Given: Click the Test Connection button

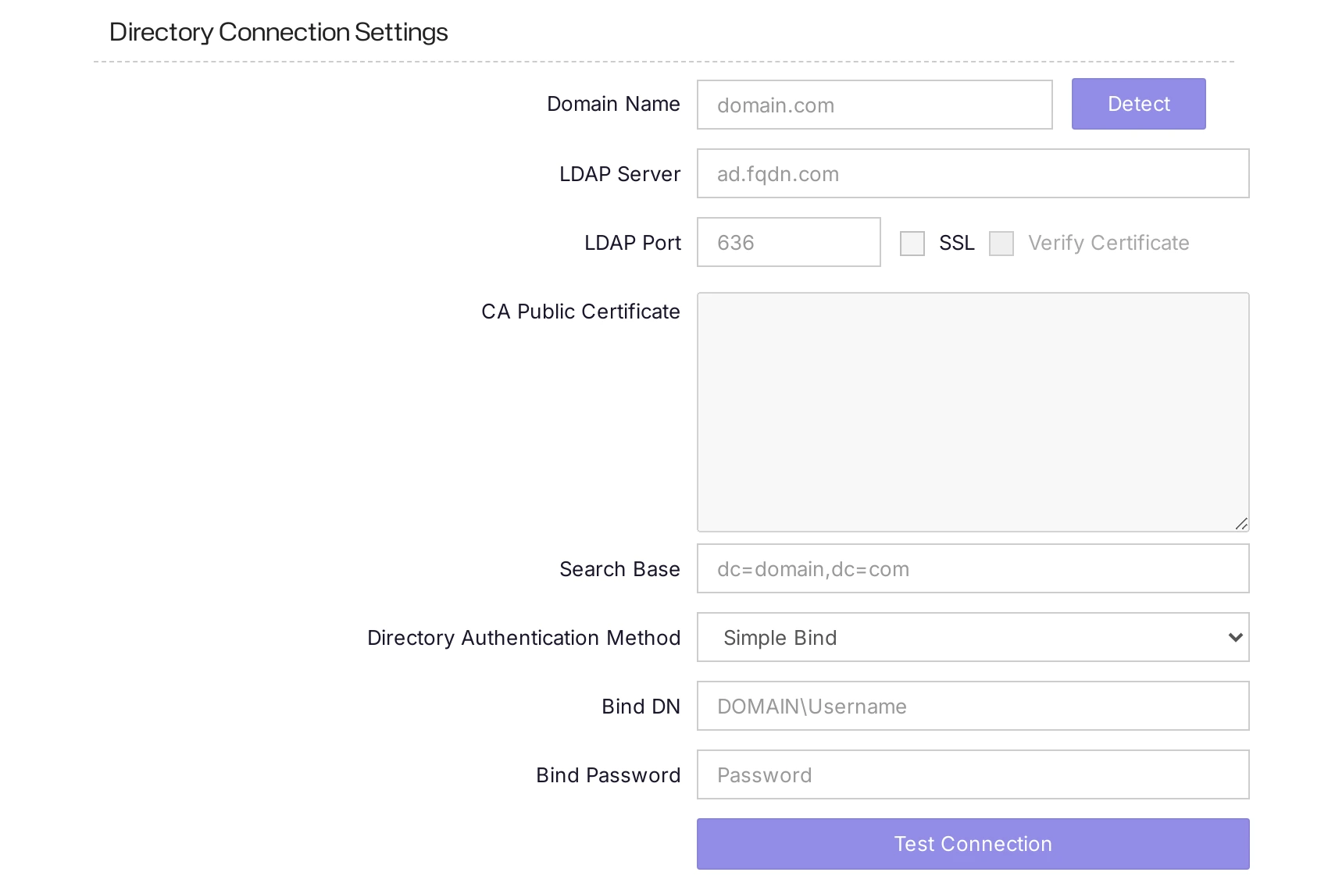Looking at the screenshot, I should click(973, 844).
